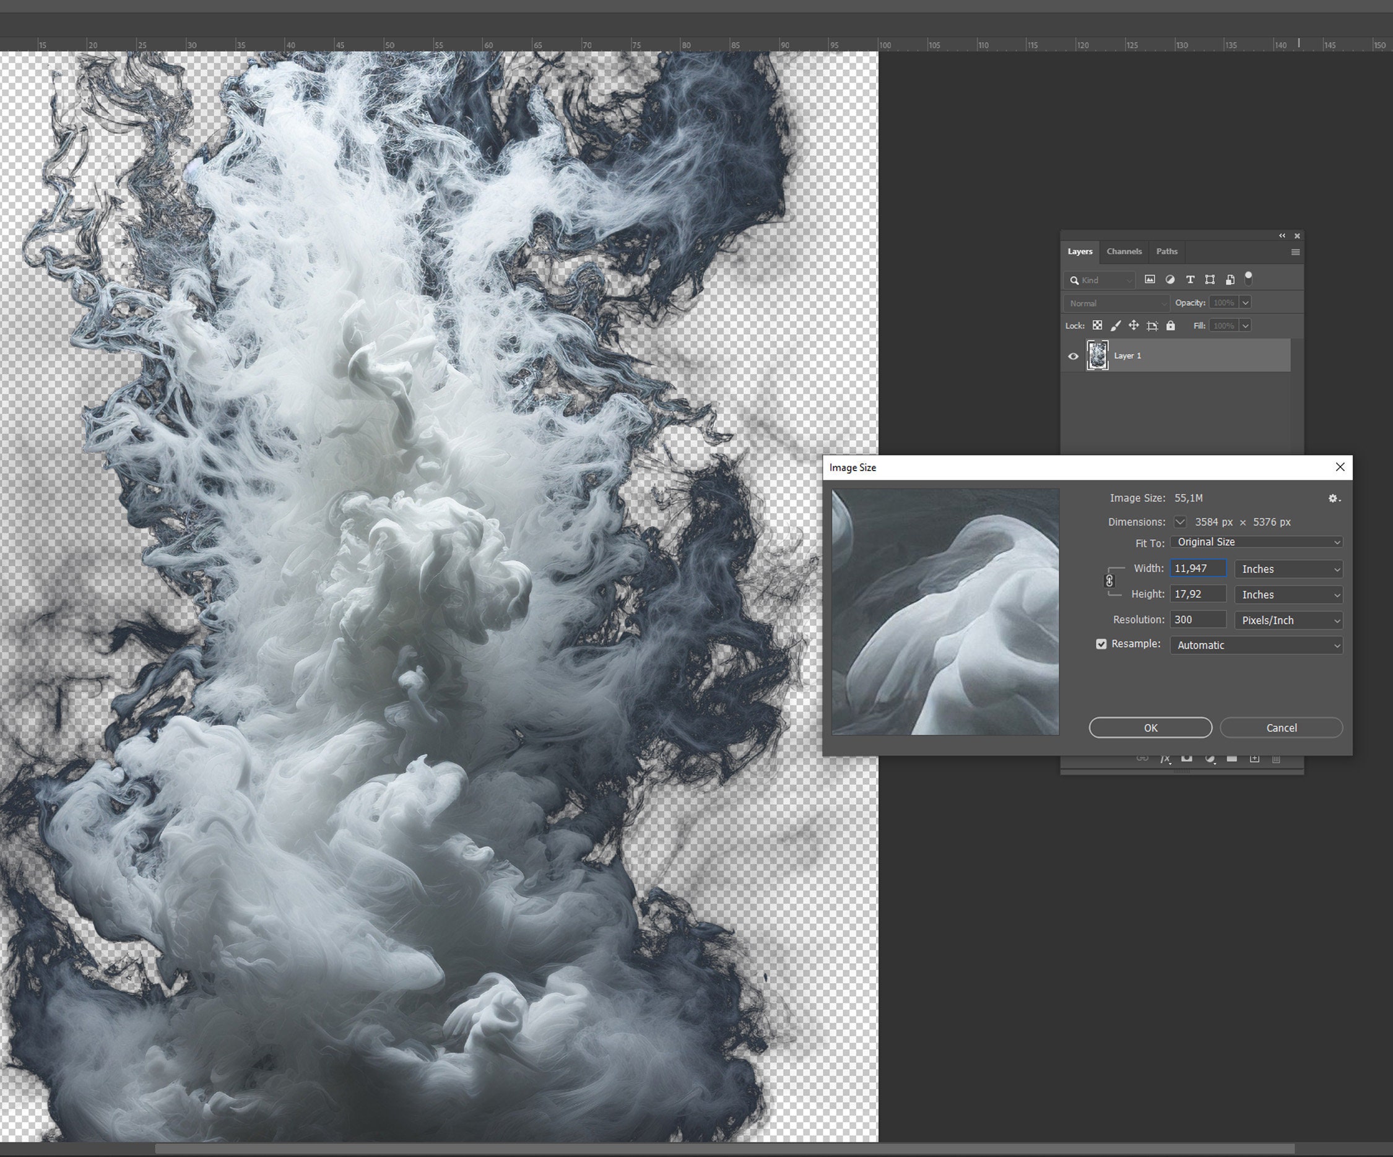Select the pixel layers filter icon
This screenshot has height=1157, width=1393.
(x=1150, y=280)
